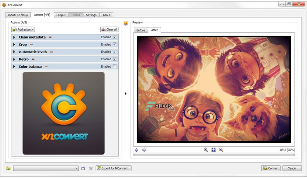
Task: Go to previous preview image arrow
Action: click(137, 150)
